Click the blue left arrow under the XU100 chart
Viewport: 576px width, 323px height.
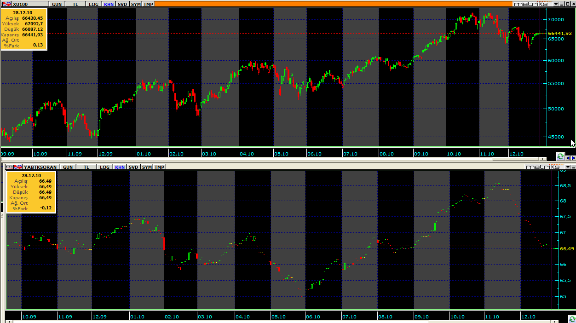(x=568, y=158)
